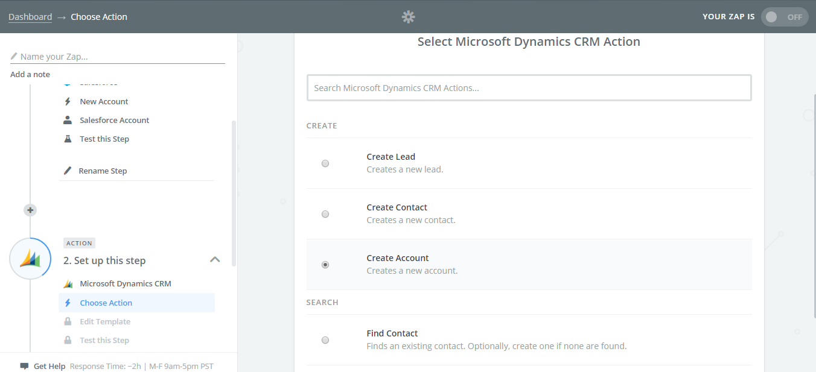The image size is (816, 372).
Task: Click the locked Test this Step item
Action: point(104,340)
